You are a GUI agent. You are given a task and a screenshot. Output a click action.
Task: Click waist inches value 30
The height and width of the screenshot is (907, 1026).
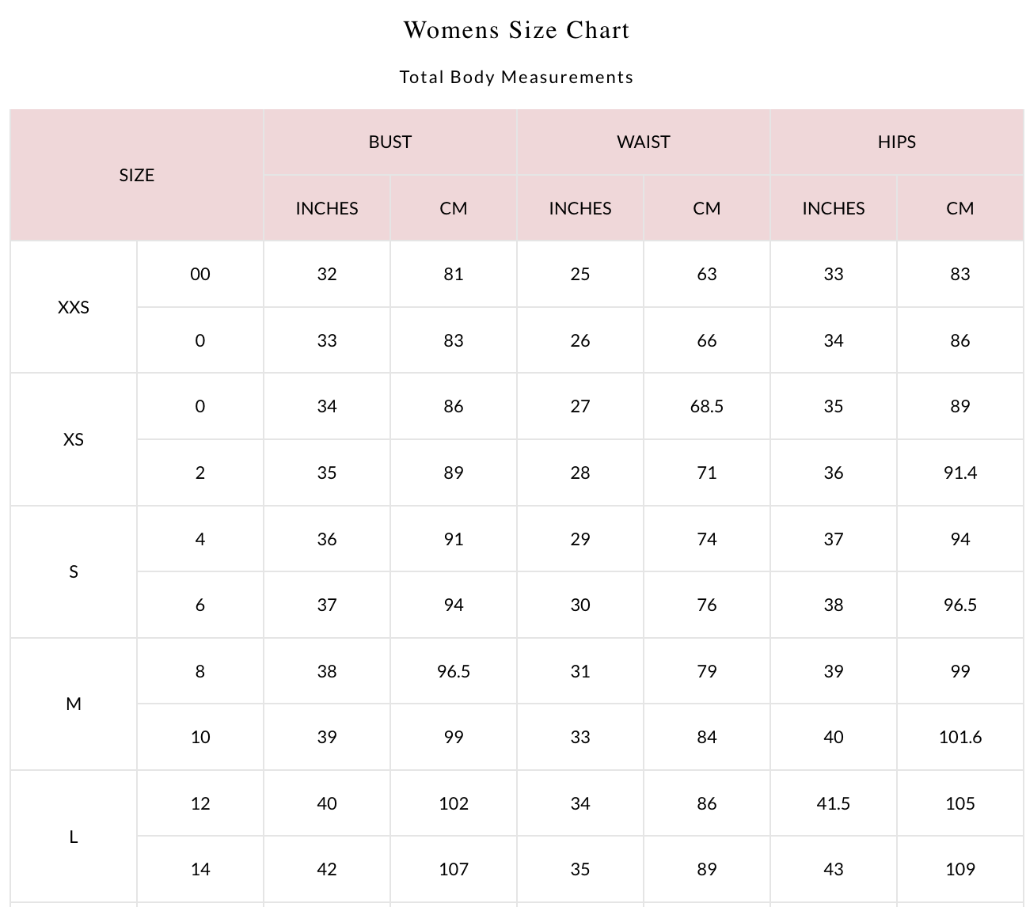click(x=580, y=605)
